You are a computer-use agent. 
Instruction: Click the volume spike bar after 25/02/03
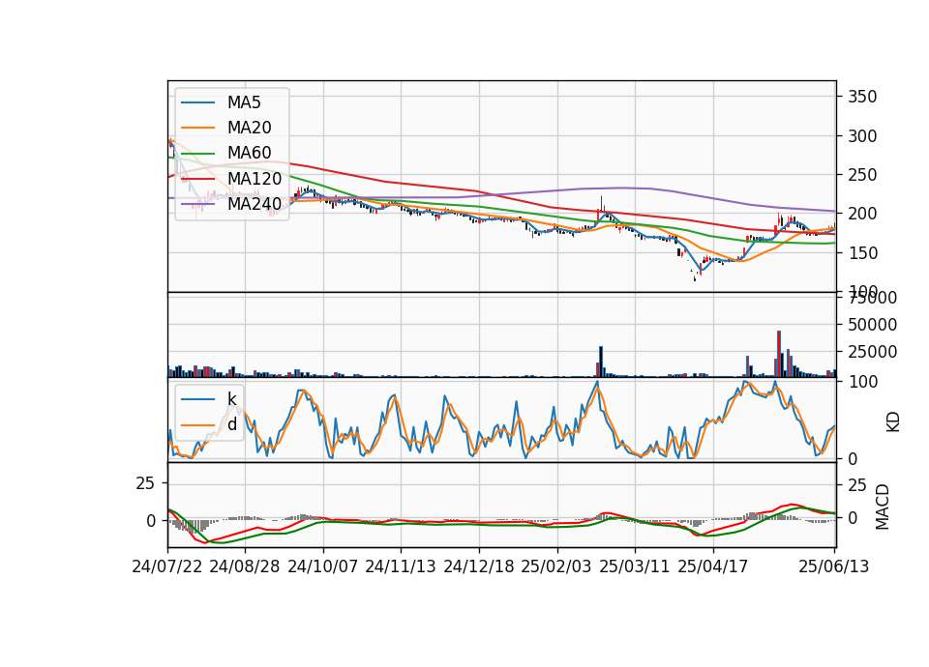(x=601, y=362)
